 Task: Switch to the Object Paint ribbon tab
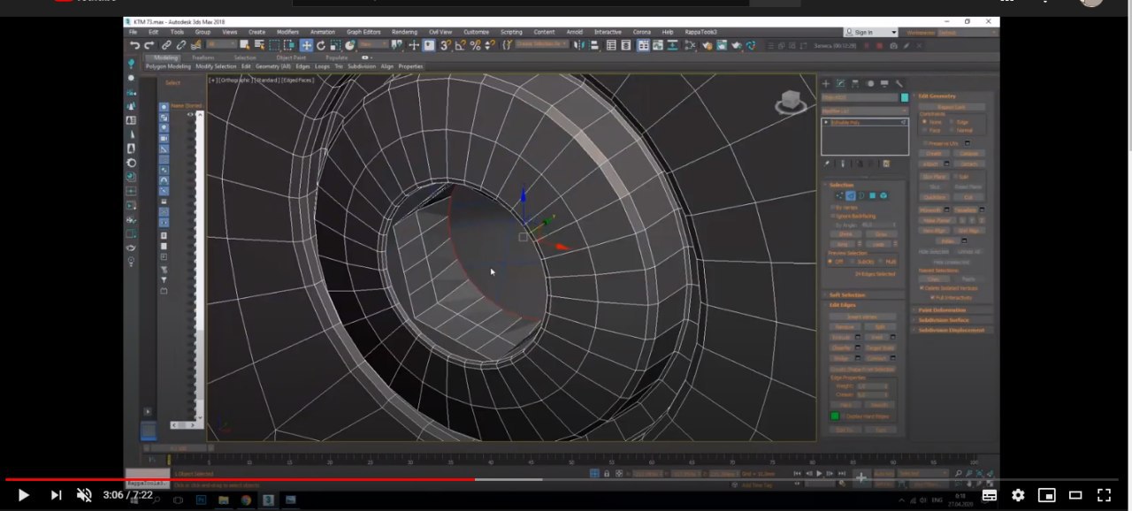click(290, 57)
